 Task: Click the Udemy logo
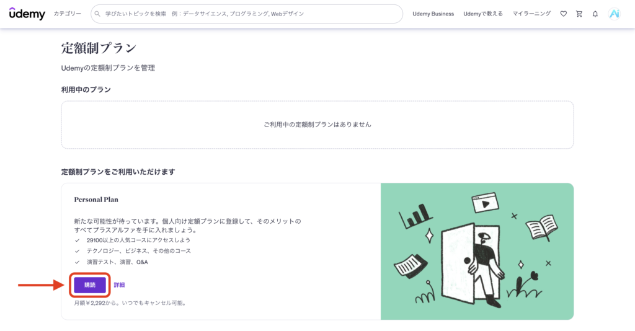[27, 14]
